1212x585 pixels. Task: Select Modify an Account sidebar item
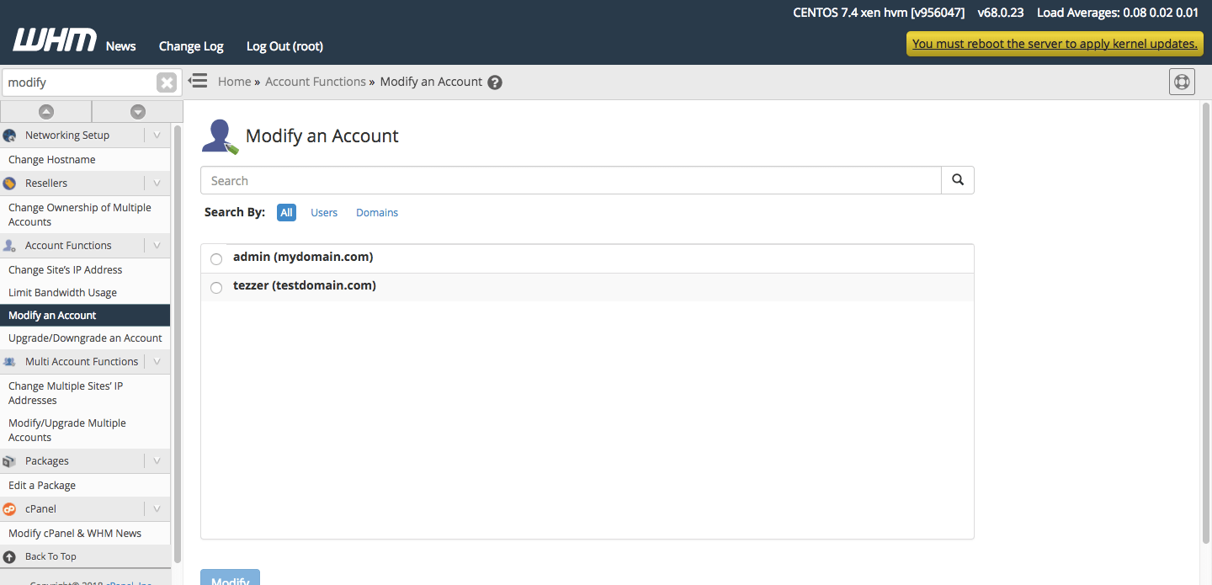click(x=85, y=316)
